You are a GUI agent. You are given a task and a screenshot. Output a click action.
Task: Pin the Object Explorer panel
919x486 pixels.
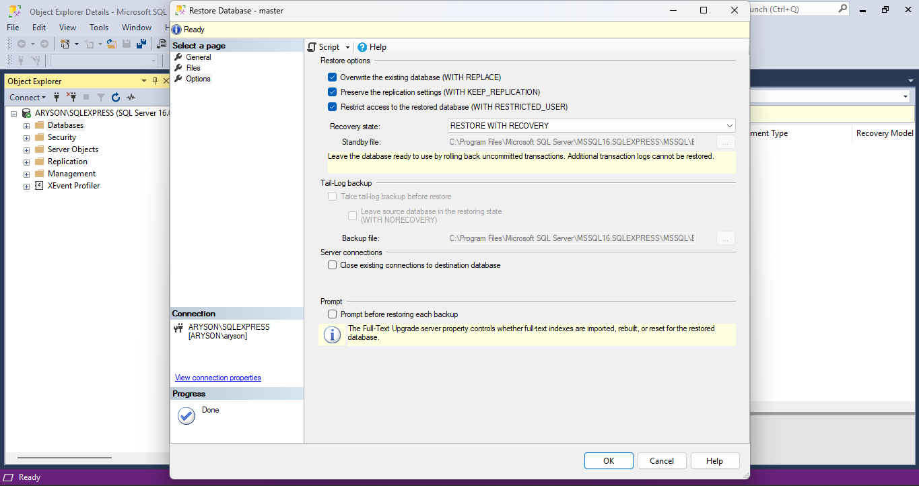[x=154, y=80]
